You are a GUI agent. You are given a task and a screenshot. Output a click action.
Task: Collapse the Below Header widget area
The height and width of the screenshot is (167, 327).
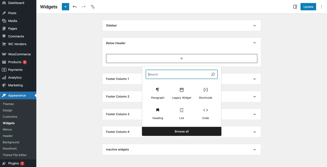255,43
